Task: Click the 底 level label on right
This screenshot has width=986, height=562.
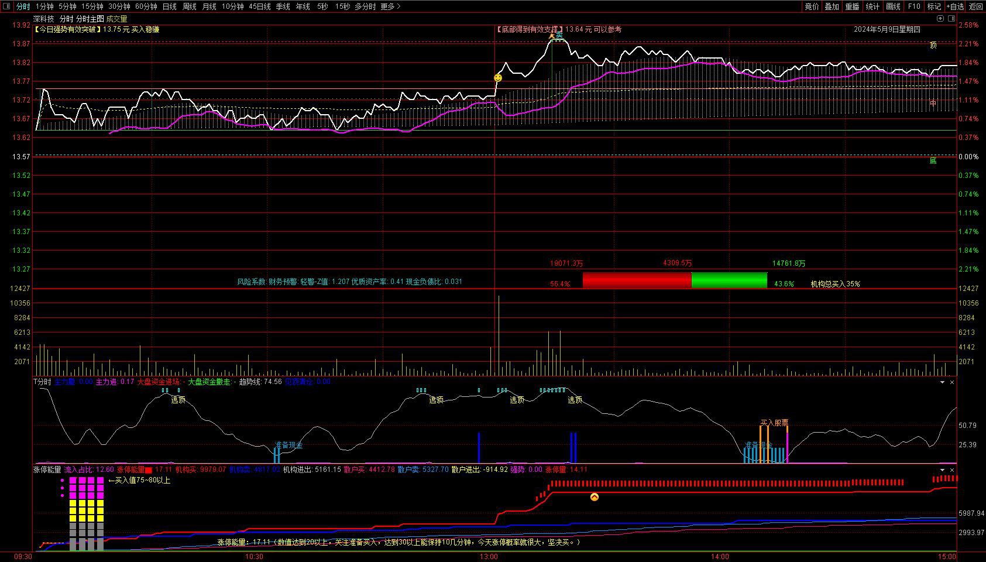Action: pyautogui.click(x=933, y=160)
